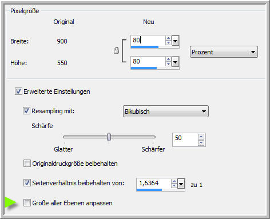Decrease Breite value with down arrow

pos(168,42)
